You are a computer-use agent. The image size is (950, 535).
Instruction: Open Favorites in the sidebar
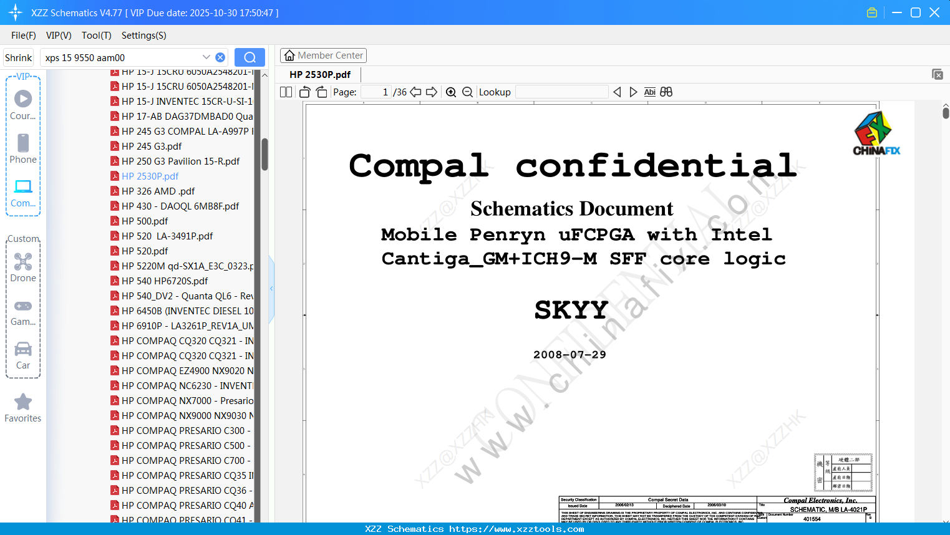(x=23, y=408)
